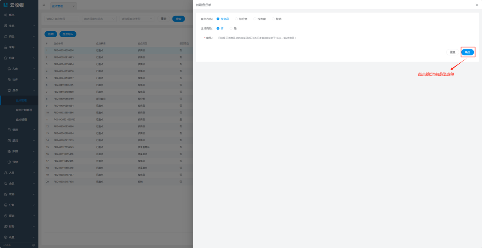The image size is (482, 248).
Task: Close the 创建盘点单 drawer with X
Action: 477,5
